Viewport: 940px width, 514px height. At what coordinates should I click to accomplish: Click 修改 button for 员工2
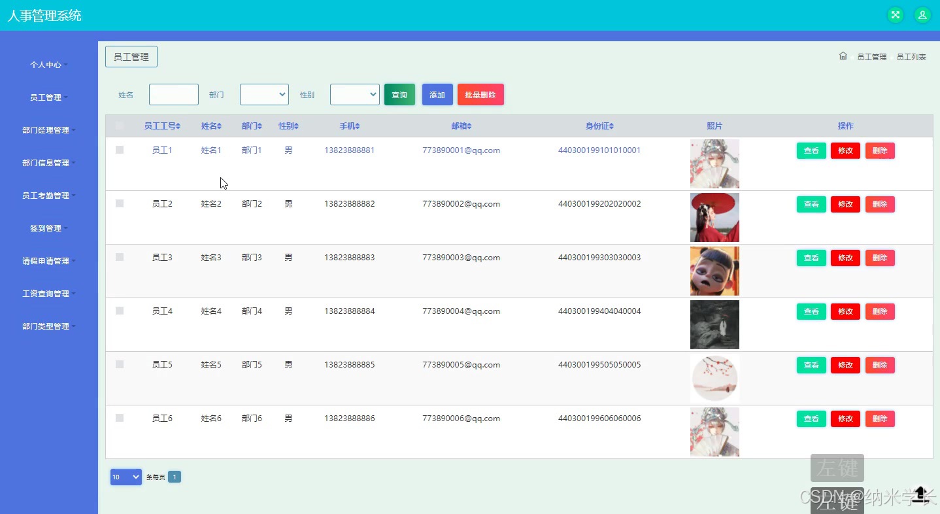click(x=845, y=204)
